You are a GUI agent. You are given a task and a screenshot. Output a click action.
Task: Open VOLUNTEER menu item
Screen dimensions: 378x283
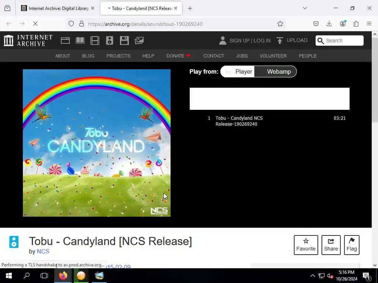pos(273,56)
